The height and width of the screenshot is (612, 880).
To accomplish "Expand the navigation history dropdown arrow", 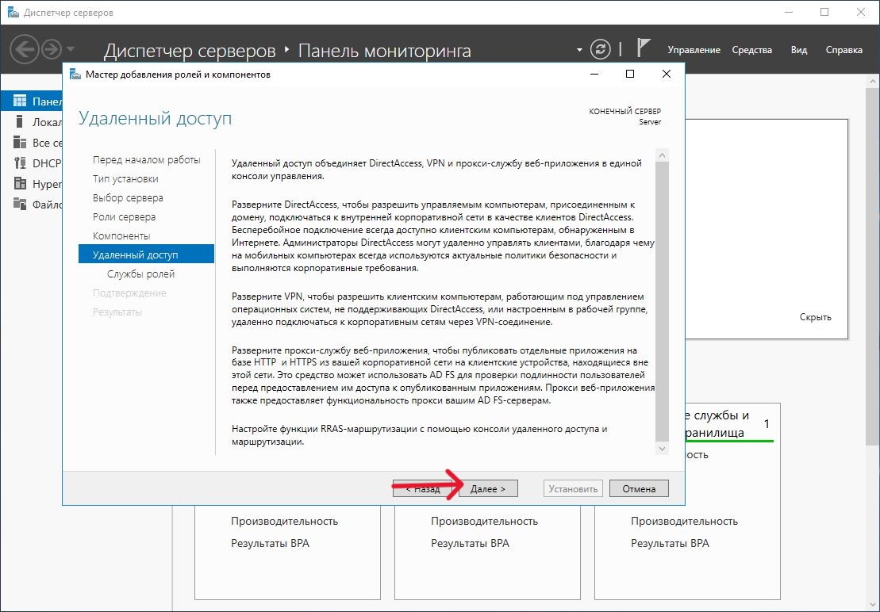I will click(71, 50).
